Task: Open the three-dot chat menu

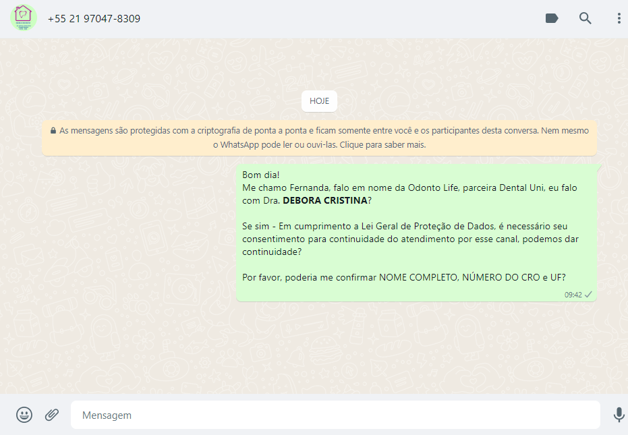Action: pyautogui.click(x=619, y=18)
